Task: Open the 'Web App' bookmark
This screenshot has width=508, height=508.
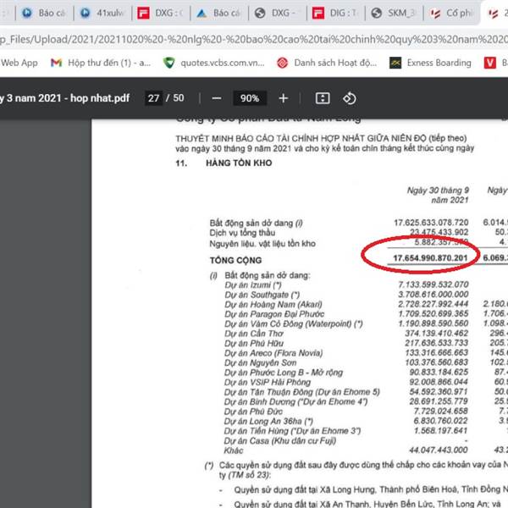Action: click(x=19, y=63)
